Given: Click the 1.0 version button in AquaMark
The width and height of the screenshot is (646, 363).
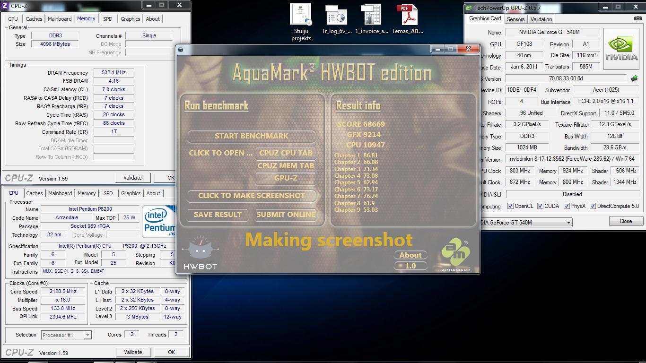Looking at the screenshot, I should (410, 266).
